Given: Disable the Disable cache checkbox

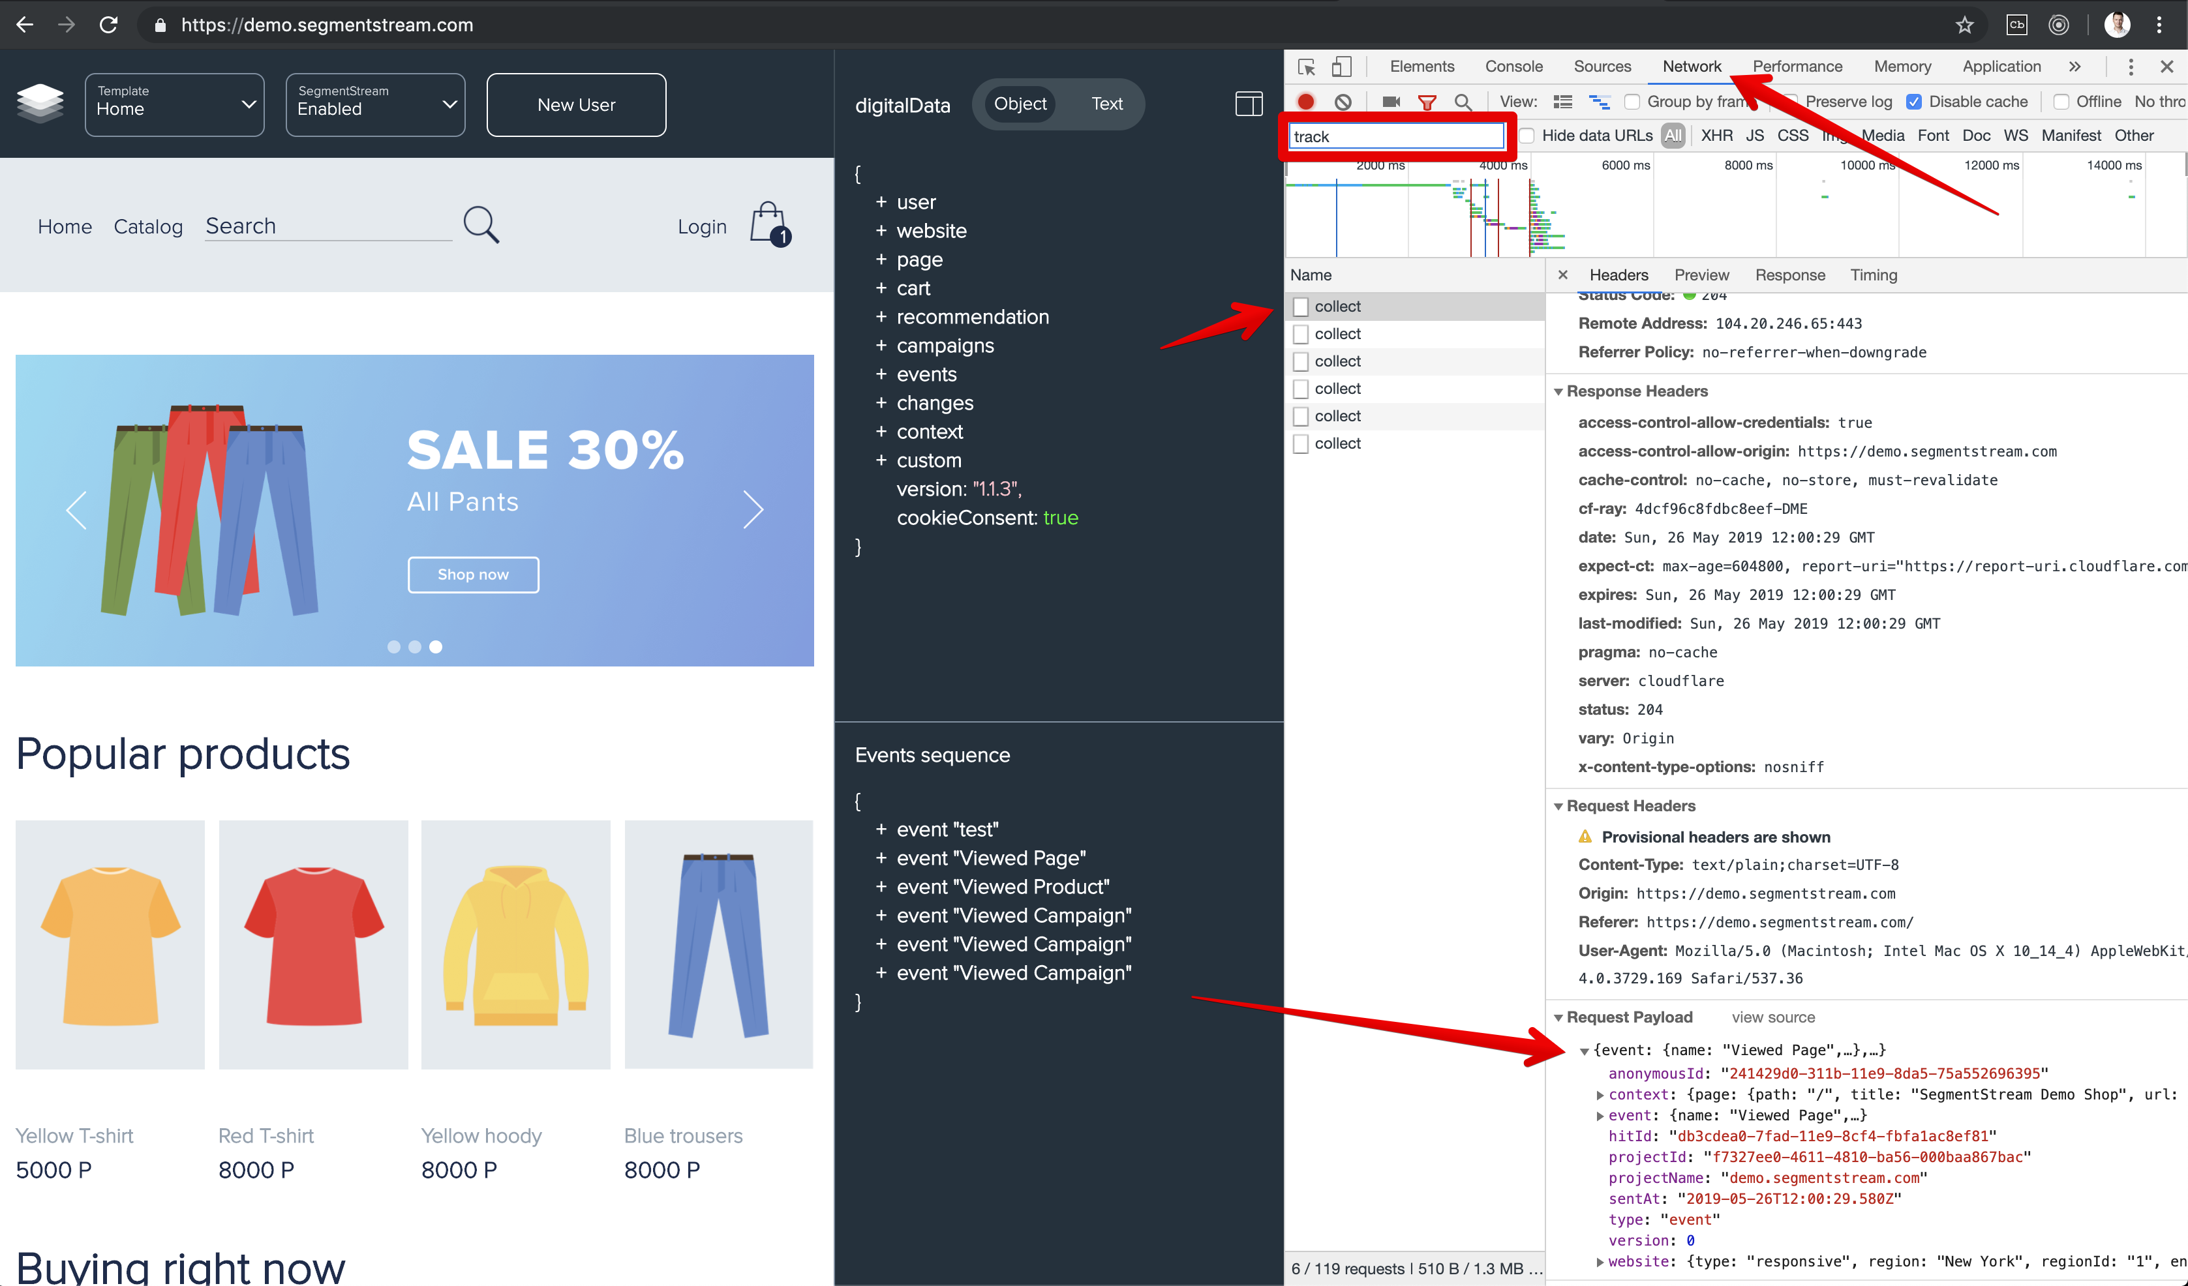Looking at the screenshot, I should pyautogui.click(x=1913, y=102).
